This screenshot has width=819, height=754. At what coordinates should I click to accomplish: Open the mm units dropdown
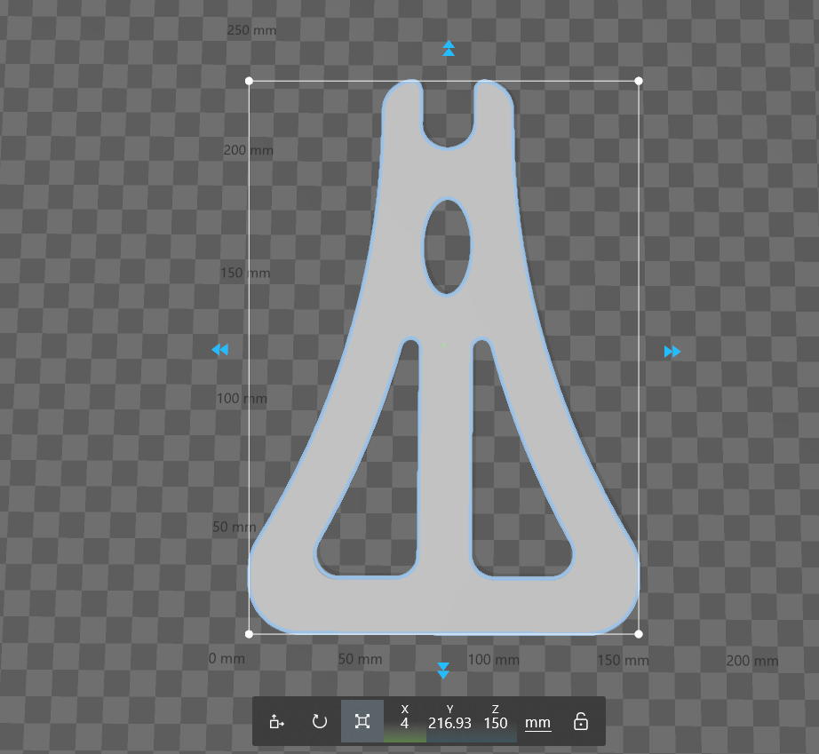point(537,723)
